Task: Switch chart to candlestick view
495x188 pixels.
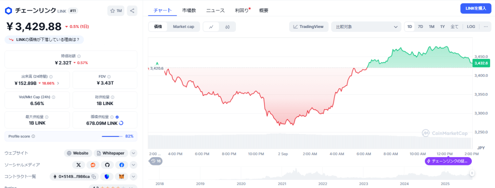Action: click(227, 27)
